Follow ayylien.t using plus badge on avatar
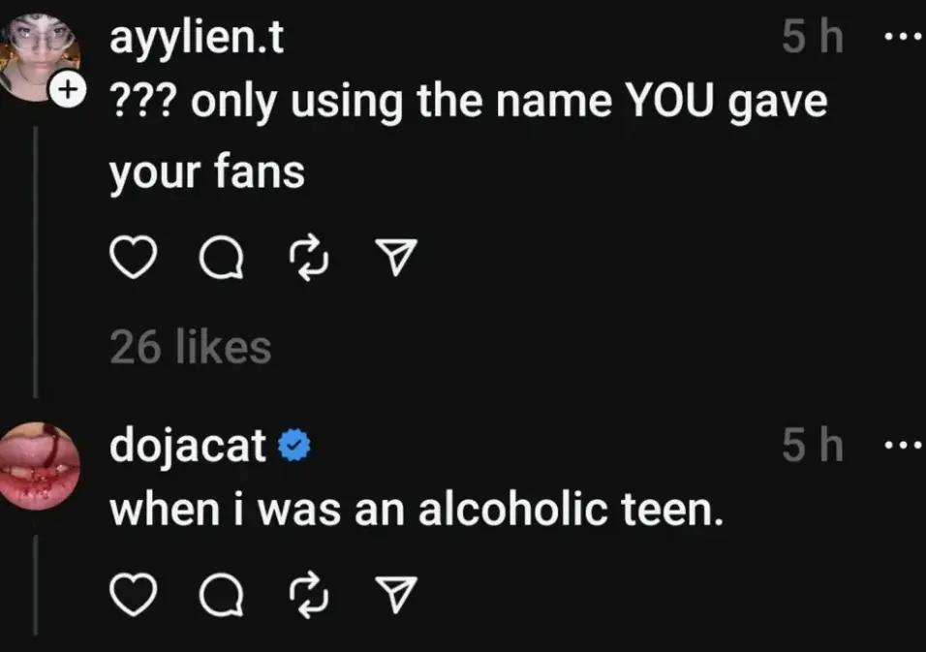This screenshot has height=652, width=926. 67,92
